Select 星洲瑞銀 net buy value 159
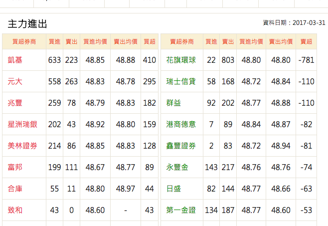328x226 pixels. 150,124
